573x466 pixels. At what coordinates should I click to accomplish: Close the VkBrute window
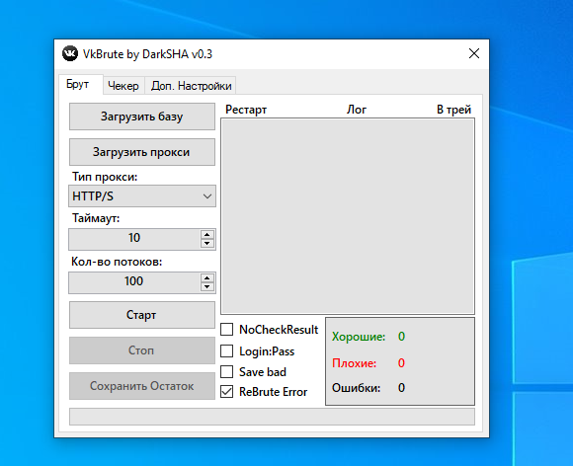[474, 53]
